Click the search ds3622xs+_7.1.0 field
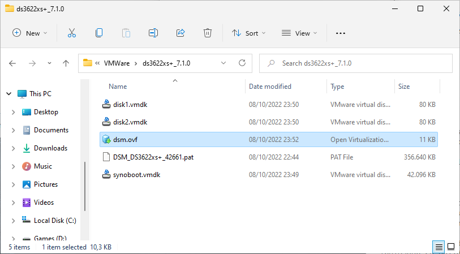Image resolution: width=460 pixels, height=254 pixels. point(355,63)
